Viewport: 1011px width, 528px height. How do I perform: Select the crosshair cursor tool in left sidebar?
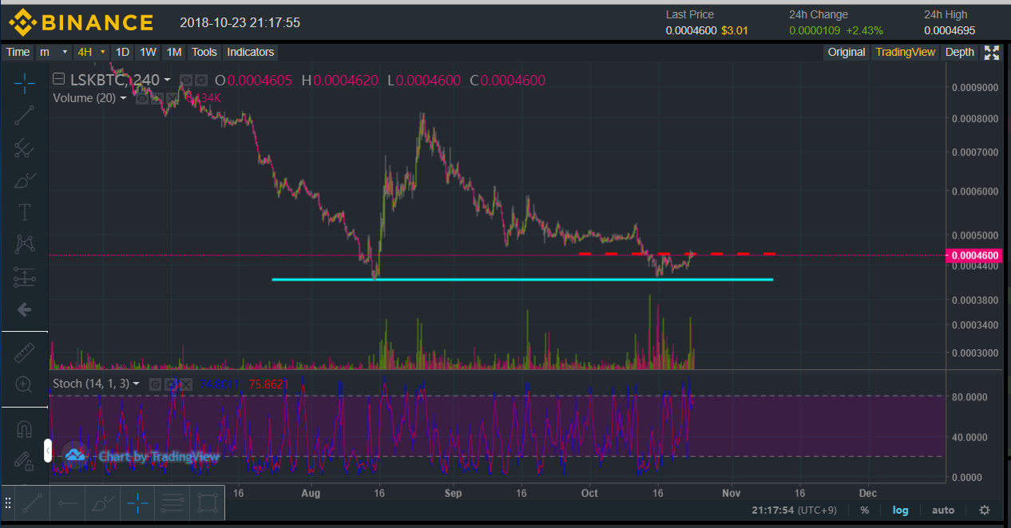pyautogui.click(x=25, y=82)
